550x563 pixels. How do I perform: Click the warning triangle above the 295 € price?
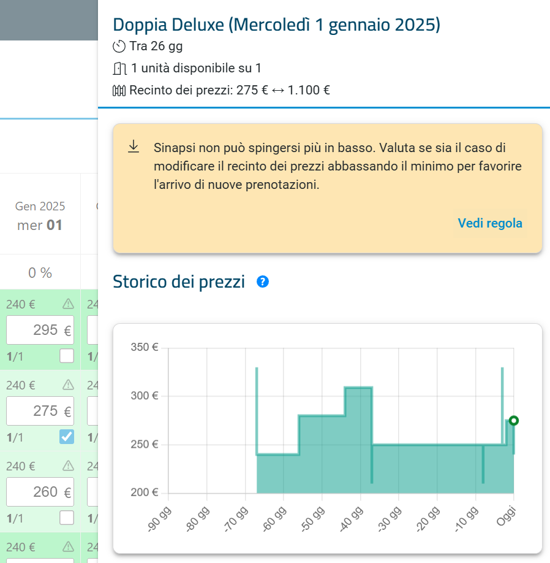click(68, 304)
